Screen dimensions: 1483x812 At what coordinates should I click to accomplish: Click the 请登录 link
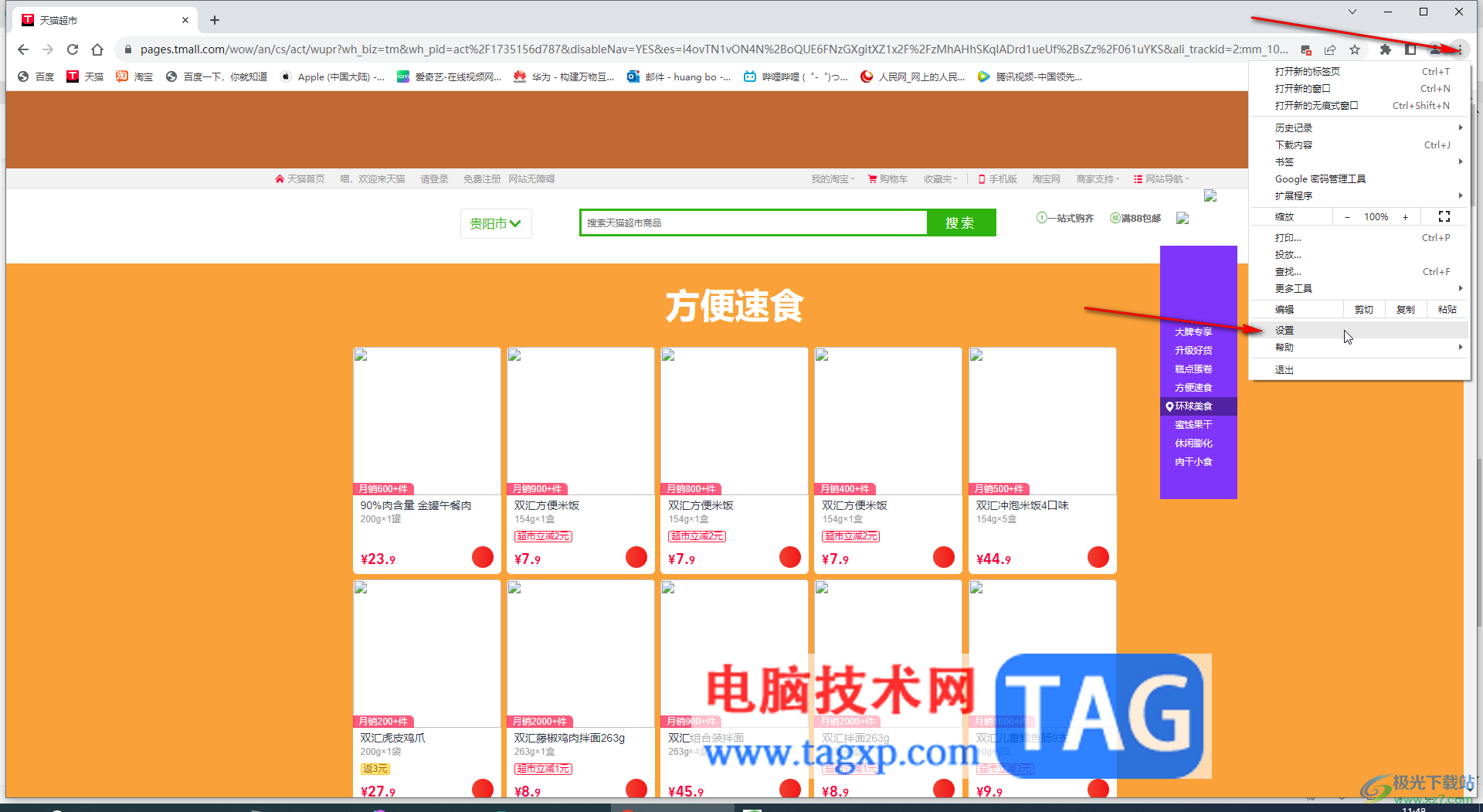(x=434, y=179)
